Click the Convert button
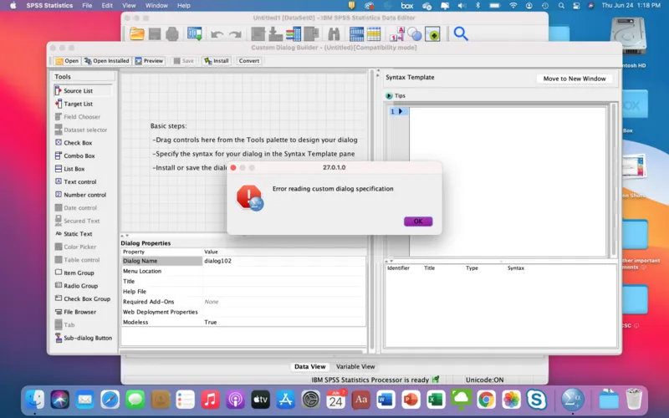The image size is (669, 418). [249, 61]
